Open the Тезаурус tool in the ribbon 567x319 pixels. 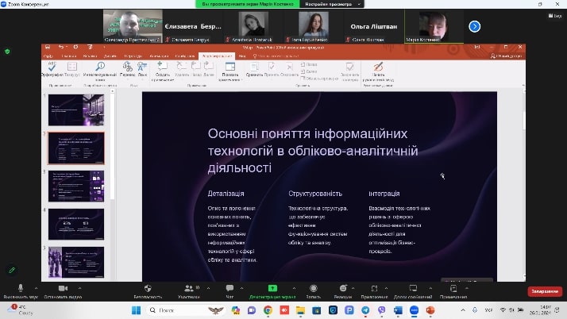coord(72,69)
